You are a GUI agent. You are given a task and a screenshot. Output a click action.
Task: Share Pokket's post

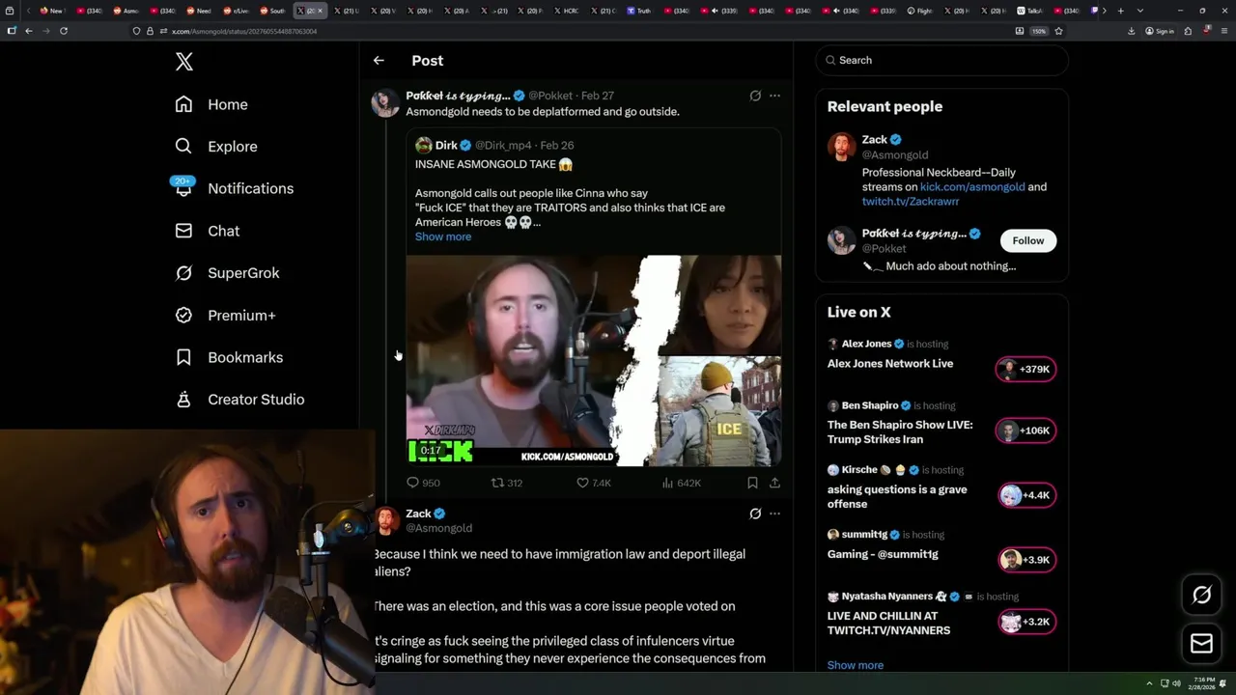click(x=774, y=483)
